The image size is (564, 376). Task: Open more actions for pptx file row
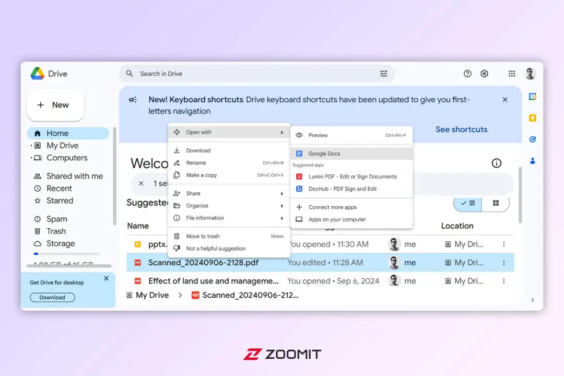click(x=504, y=244)
